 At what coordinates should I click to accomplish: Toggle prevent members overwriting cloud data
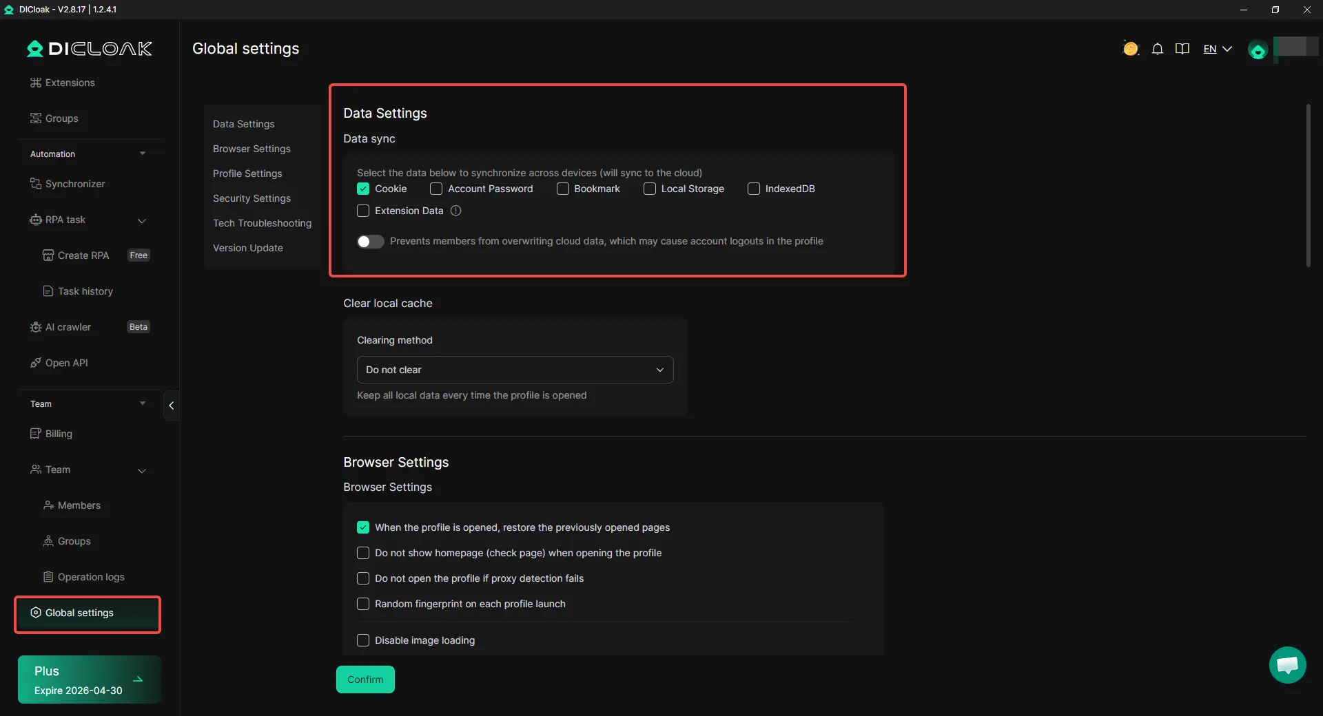tap(370, 241)
